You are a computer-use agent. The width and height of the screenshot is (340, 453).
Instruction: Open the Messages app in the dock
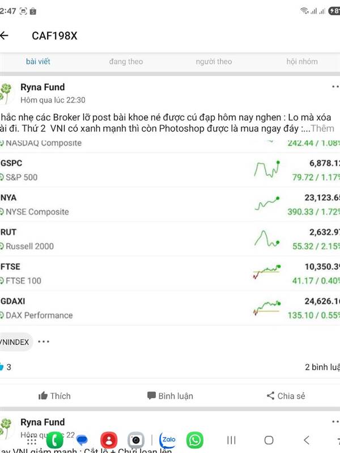coord(82,440)
